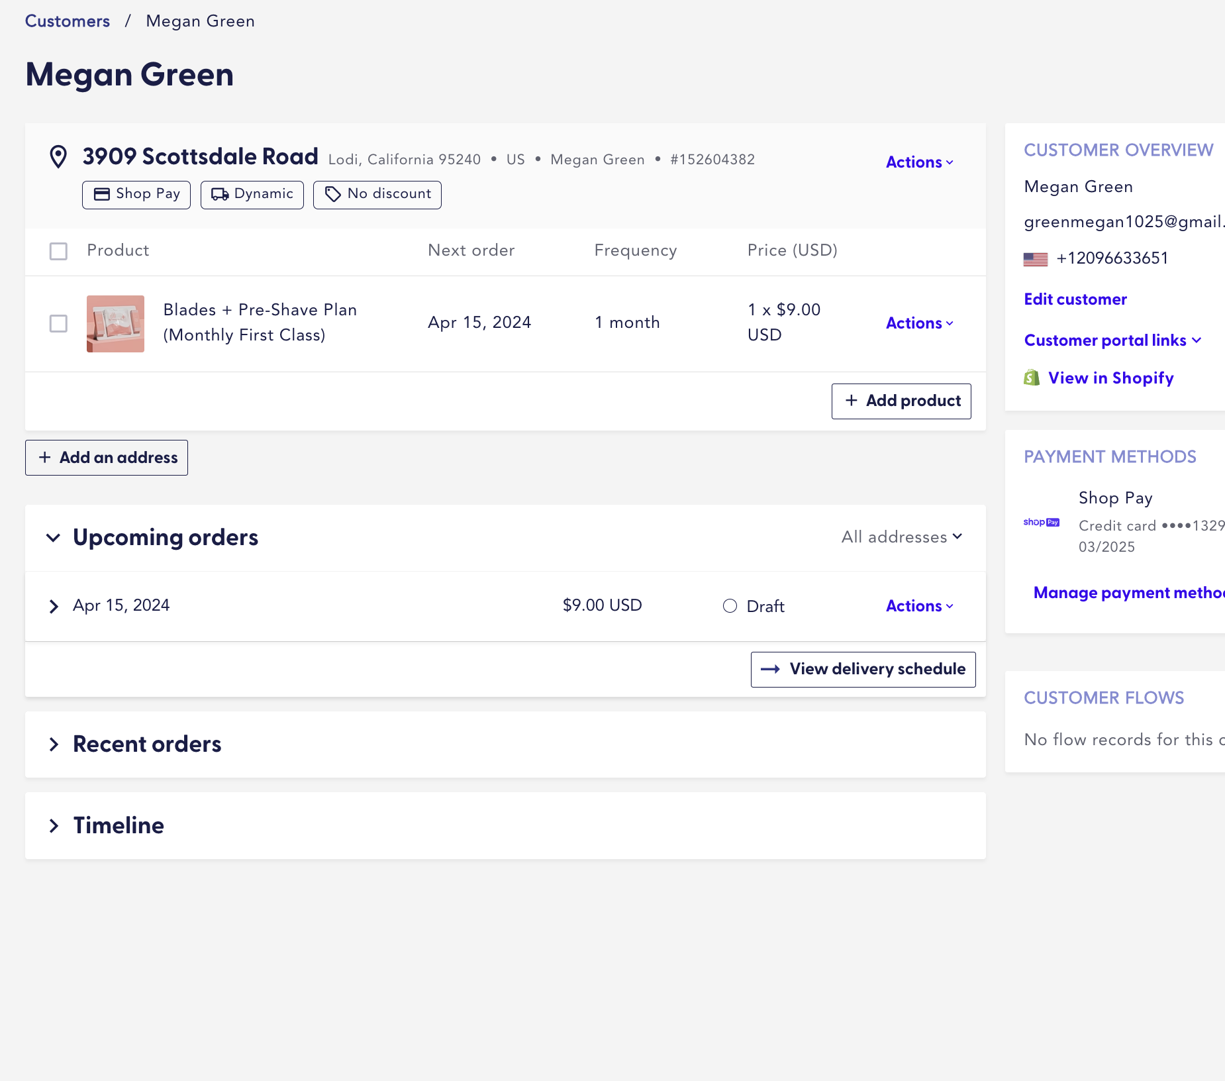Select the Draft status radio circle
Viewport: 1225px width, 1081px height.
(730, 606)
